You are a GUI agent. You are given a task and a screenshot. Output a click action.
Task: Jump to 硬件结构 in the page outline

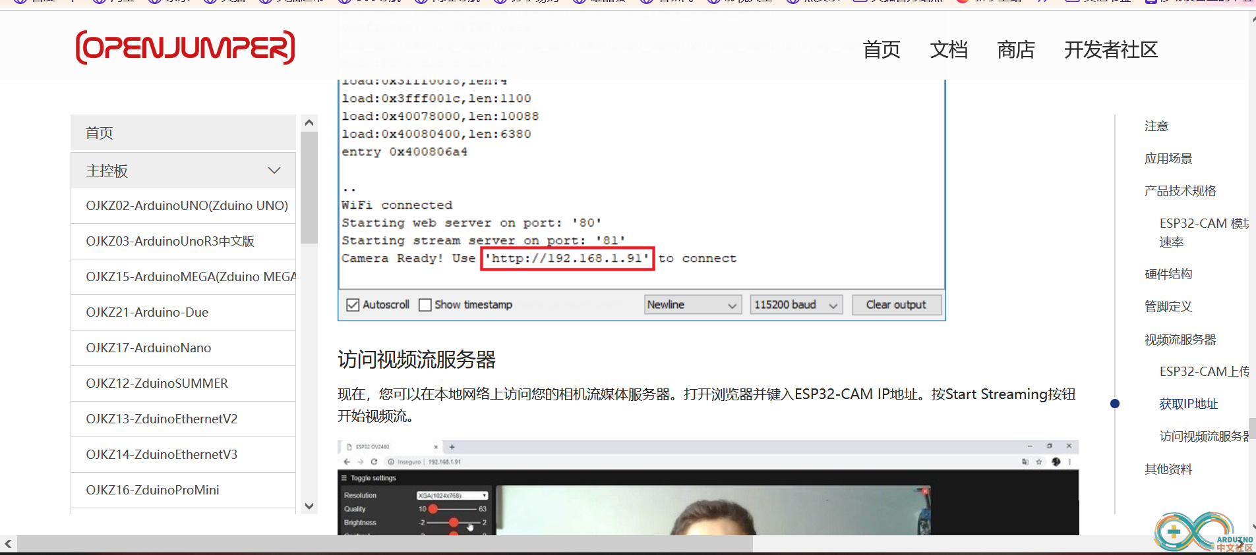[1168, 274]
